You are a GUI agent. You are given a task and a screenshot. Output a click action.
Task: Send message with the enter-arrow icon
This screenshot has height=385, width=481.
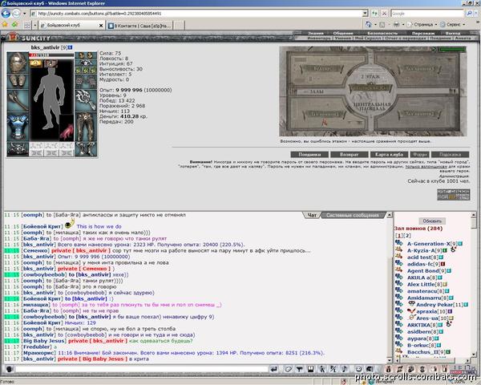[274, 369]
